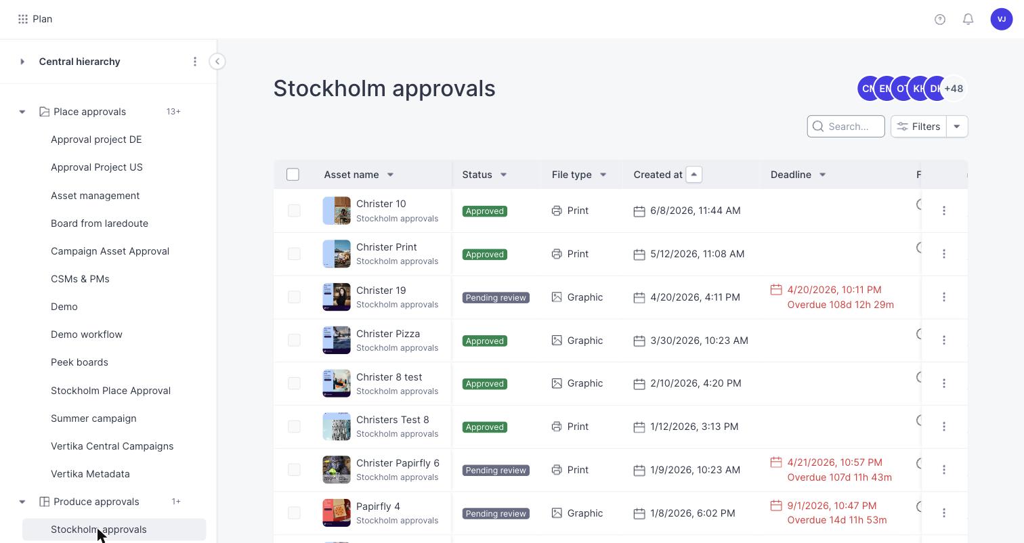This screenshot has width=1024, height=543.
Task: Select the Christer Pizza row checkbox
Action: click(294, 341)
